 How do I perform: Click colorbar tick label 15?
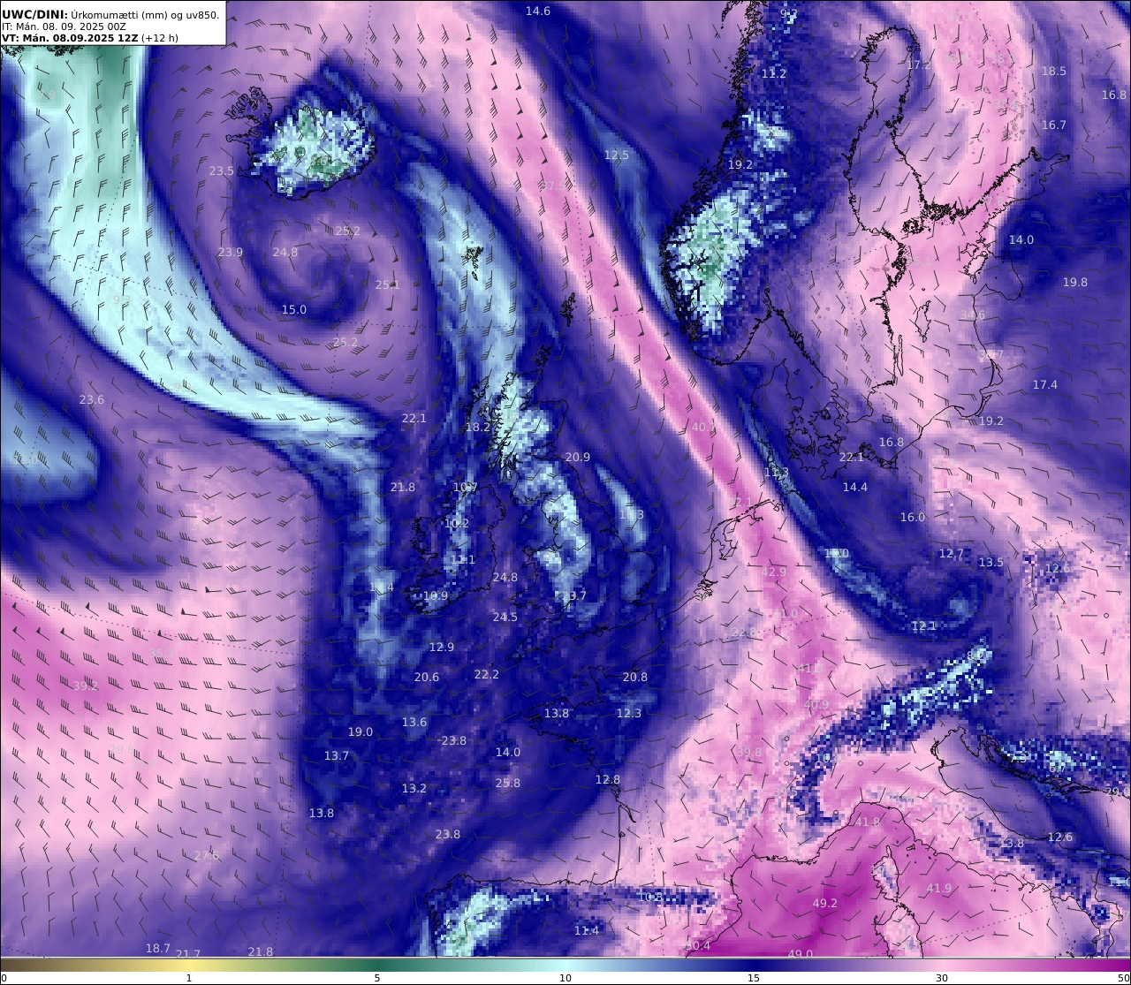[x=754, y=978]
